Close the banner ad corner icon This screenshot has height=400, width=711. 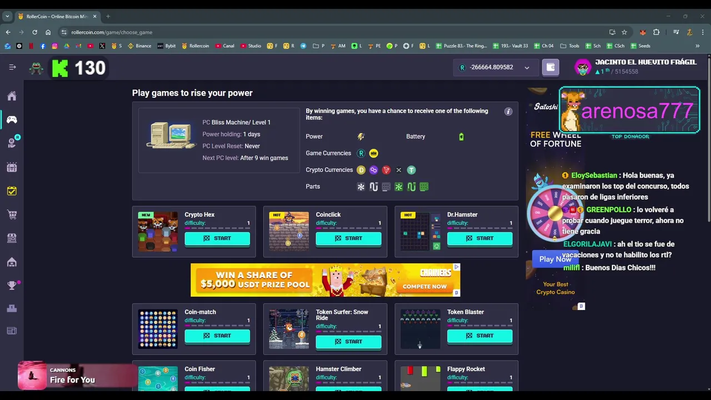(457, 267)
